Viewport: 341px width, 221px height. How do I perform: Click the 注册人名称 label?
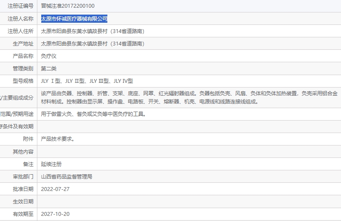pos(21,19)
